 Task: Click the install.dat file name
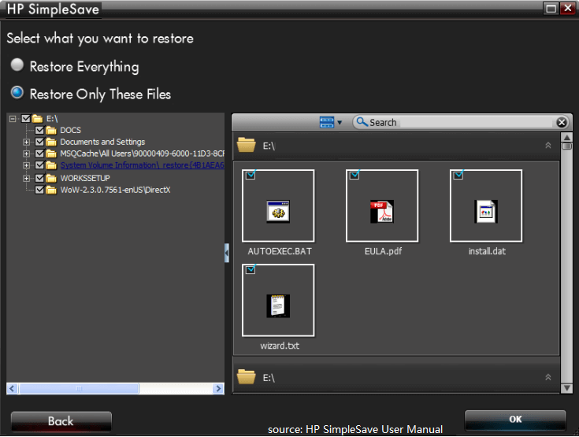pyautogui.click(x=487, y=251)
